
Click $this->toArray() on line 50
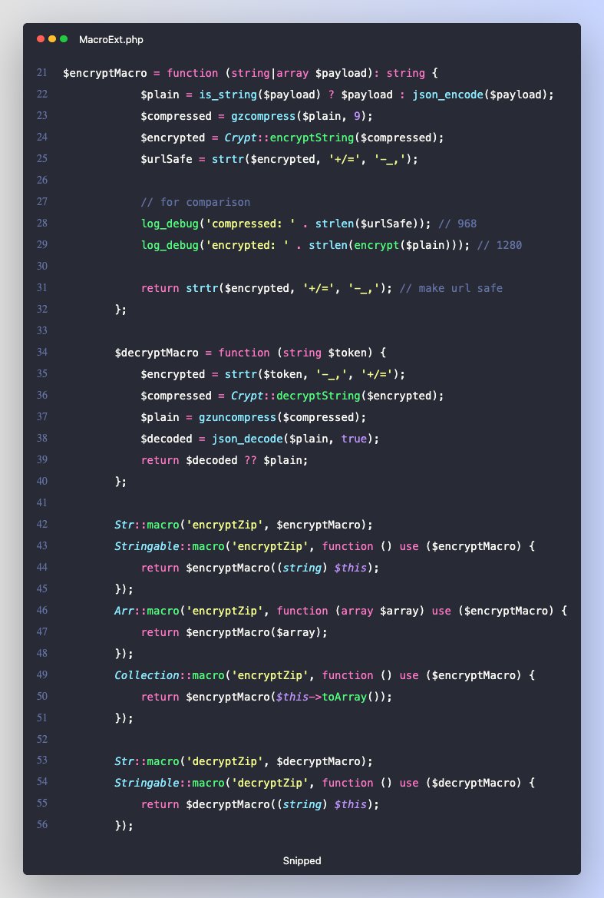coord(331,697)
